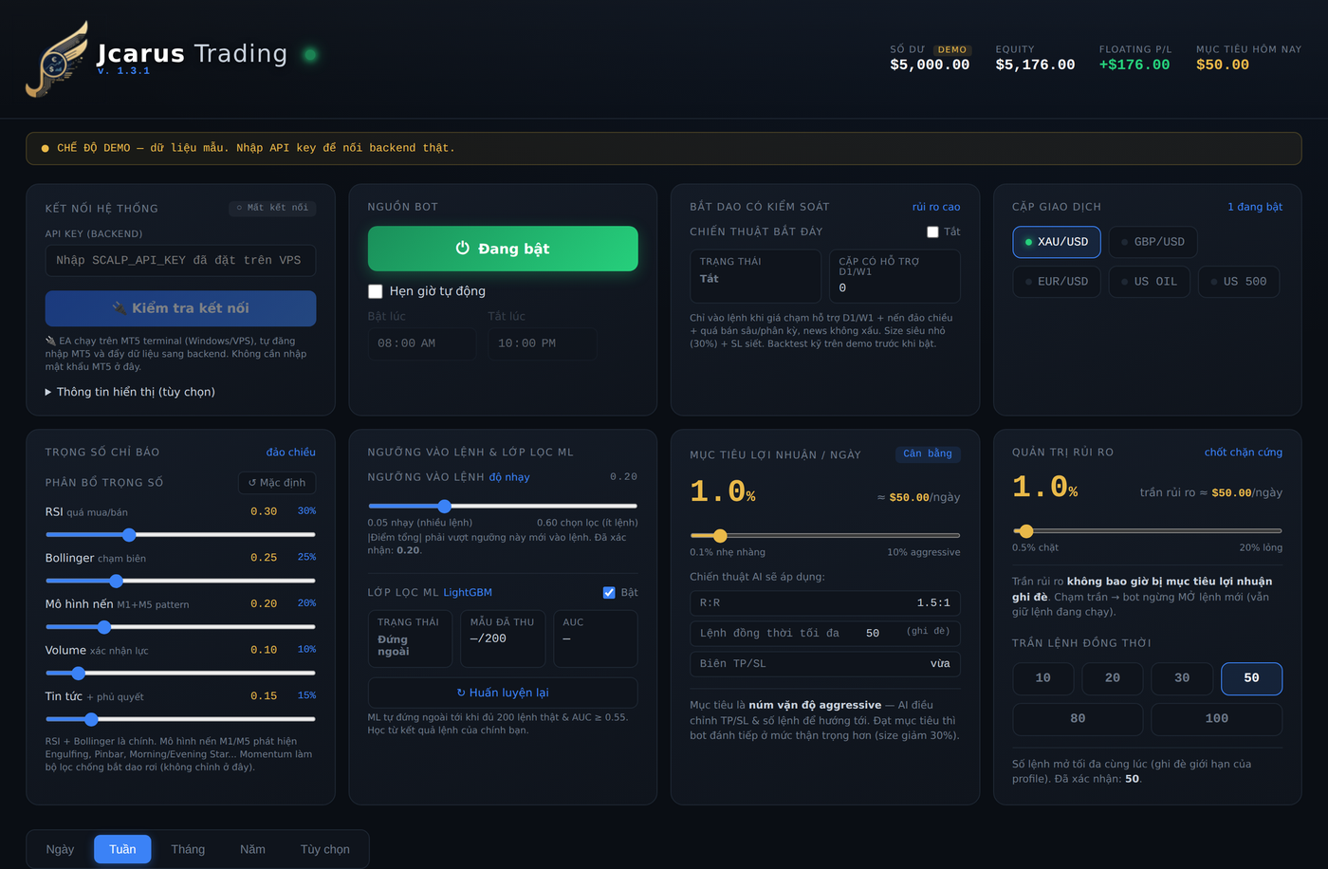Click the Bollinger weight slider
The height and width of the screenshot is (869, 1328).
point(180,581)
